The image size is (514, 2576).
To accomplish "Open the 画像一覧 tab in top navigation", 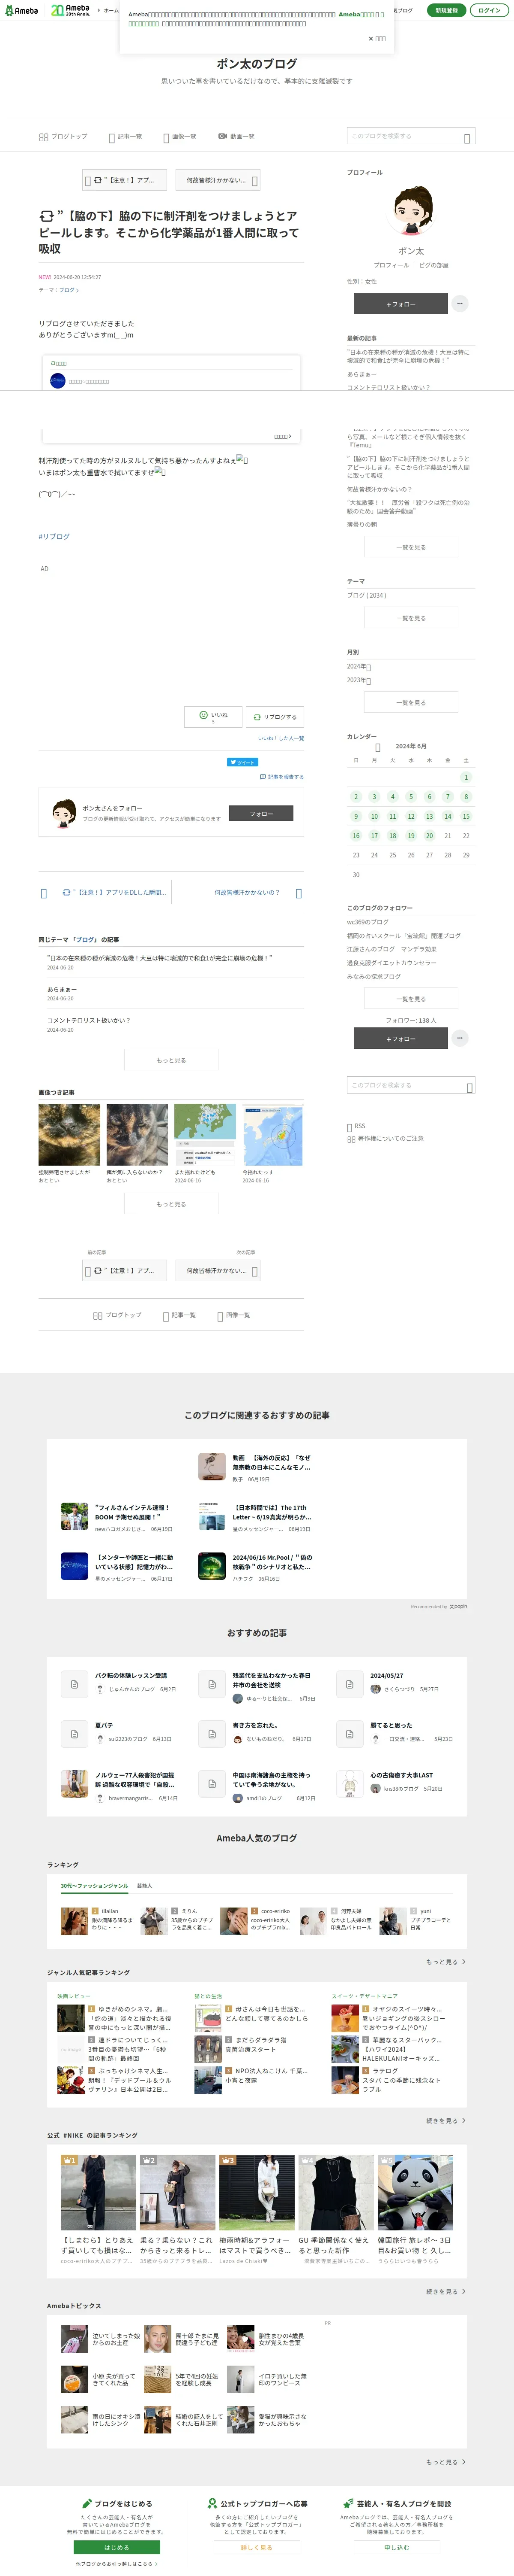I will tap(179, 137).
